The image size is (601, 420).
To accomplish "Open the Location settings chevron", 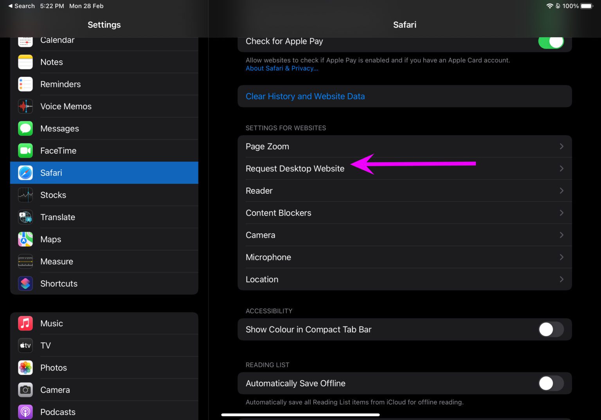I will (x=562, y=279).
